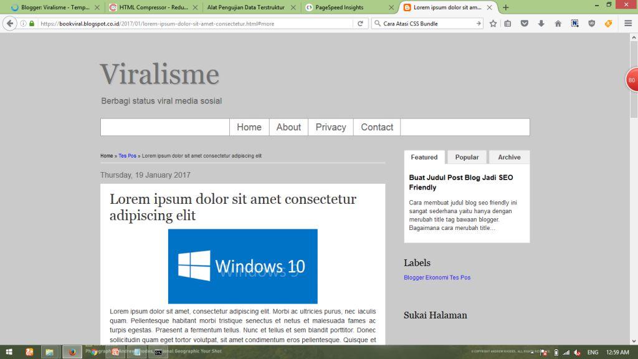Select the Popular sidebar tab
This screenshot has height=359, width=638.
[x=467, y=157]
